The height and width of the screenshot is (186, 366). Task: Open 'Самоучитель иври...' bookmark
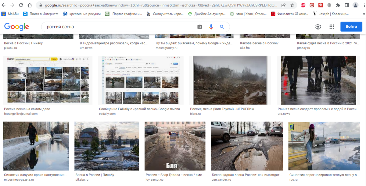tap(165, 14)
